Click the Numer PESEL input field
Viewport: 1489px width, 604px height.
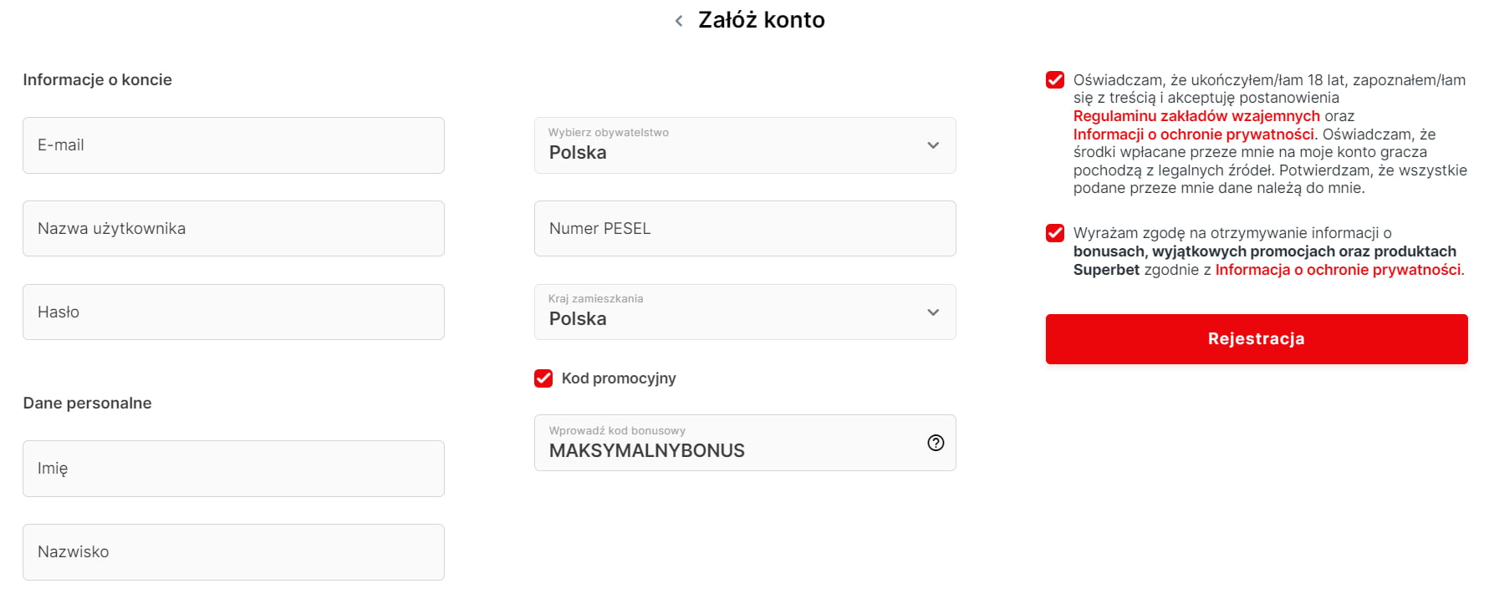click(x=744, y=228)
